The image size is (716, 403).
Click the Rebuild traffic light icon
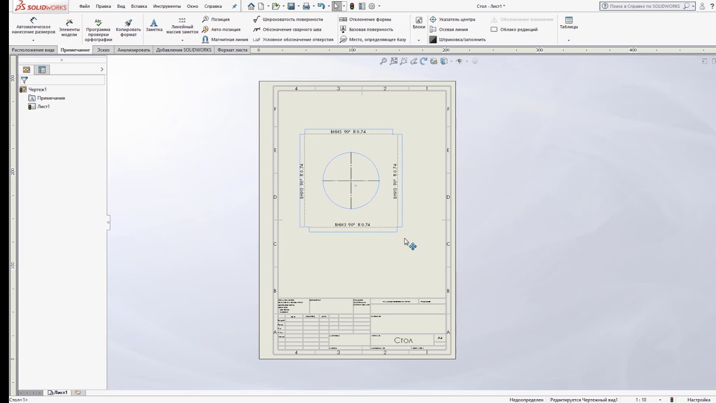pyautogui.click(x=352, y=6)
